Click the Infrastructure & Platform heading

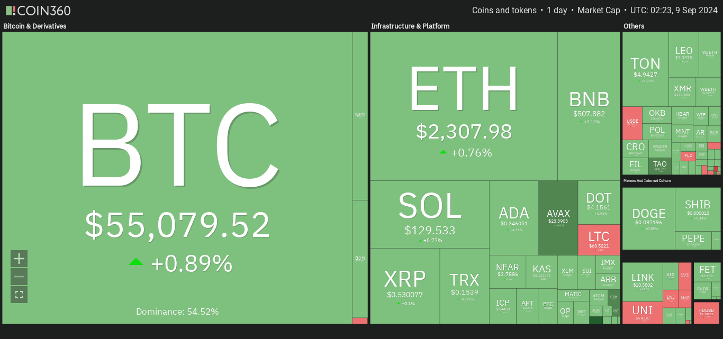click(410, 26)
